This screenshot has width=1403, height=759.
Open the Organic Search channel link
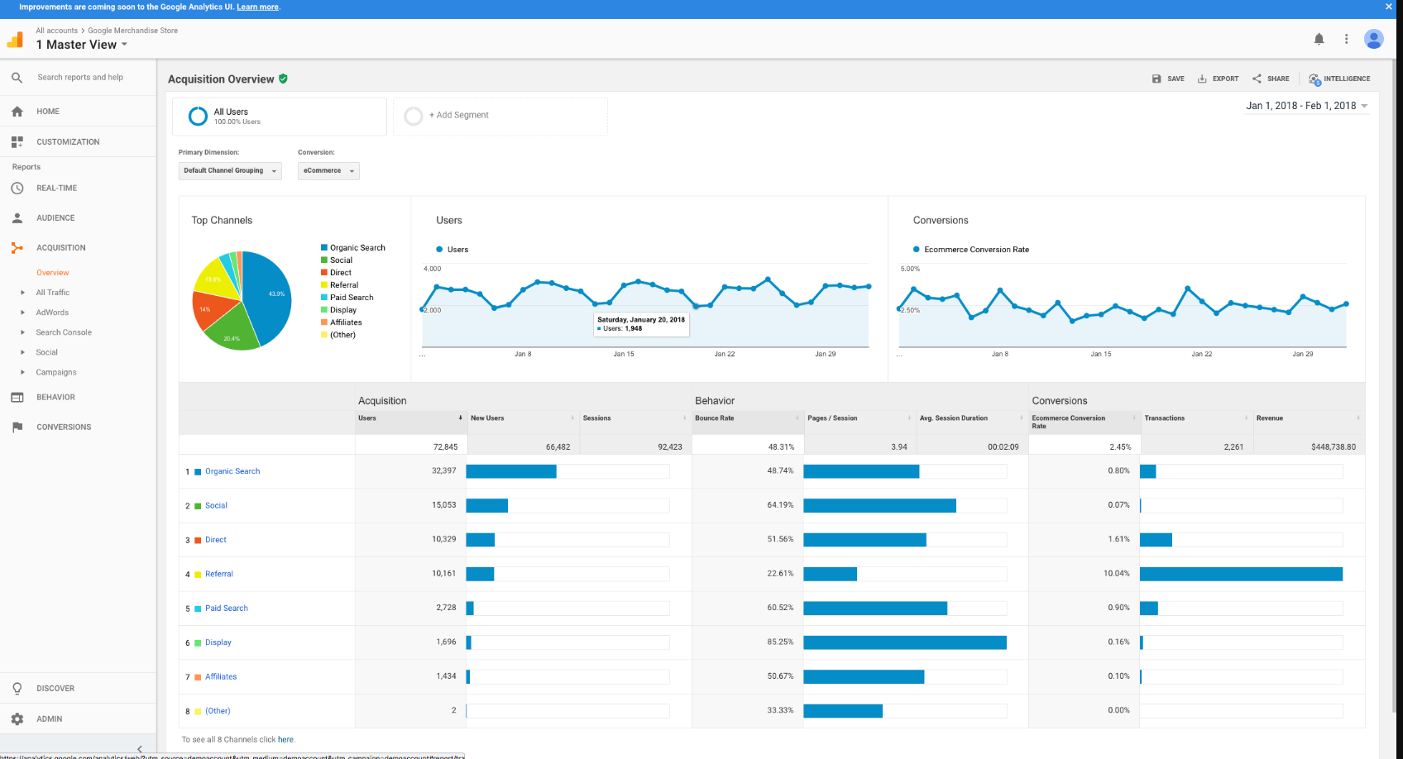click(232, 471)
